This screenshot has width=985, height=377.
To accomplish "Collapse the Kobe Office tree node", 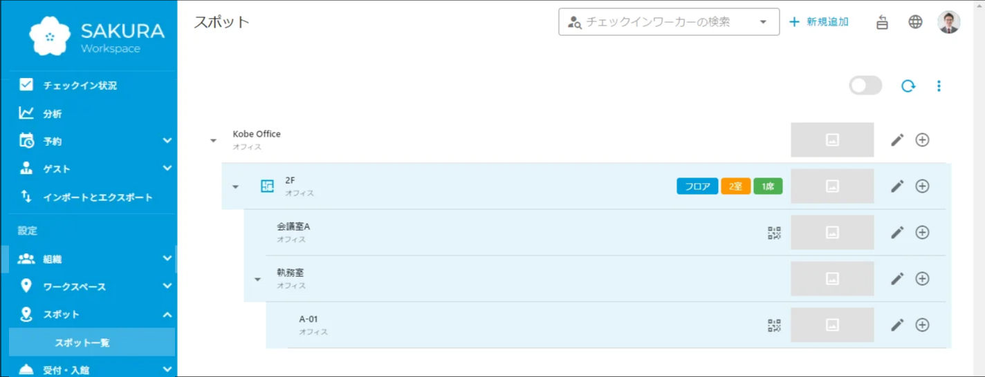I will click(x=213, y=140).
